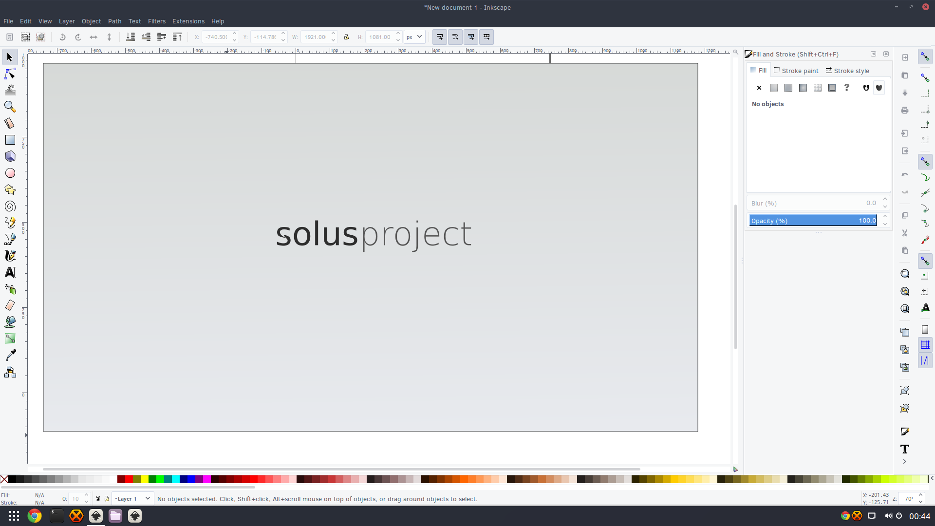Toggle move patterns with object
The height and width of the screenshot is (526, 935).
click(x=486, y=37)
